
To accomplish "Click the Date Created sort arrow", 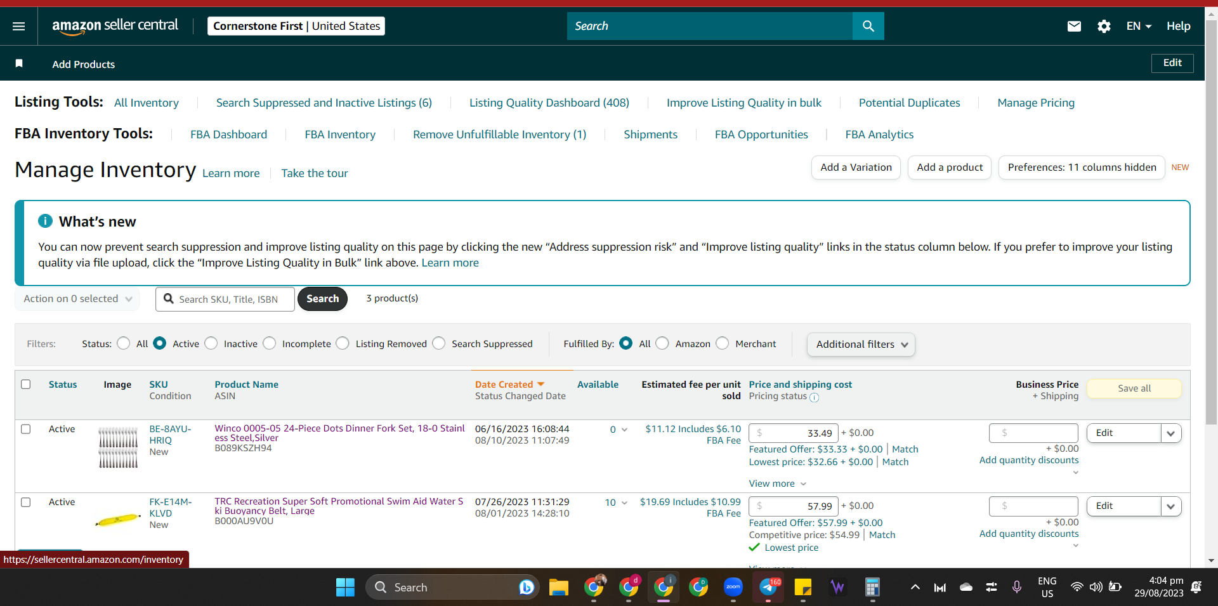I will pos(541,385).
